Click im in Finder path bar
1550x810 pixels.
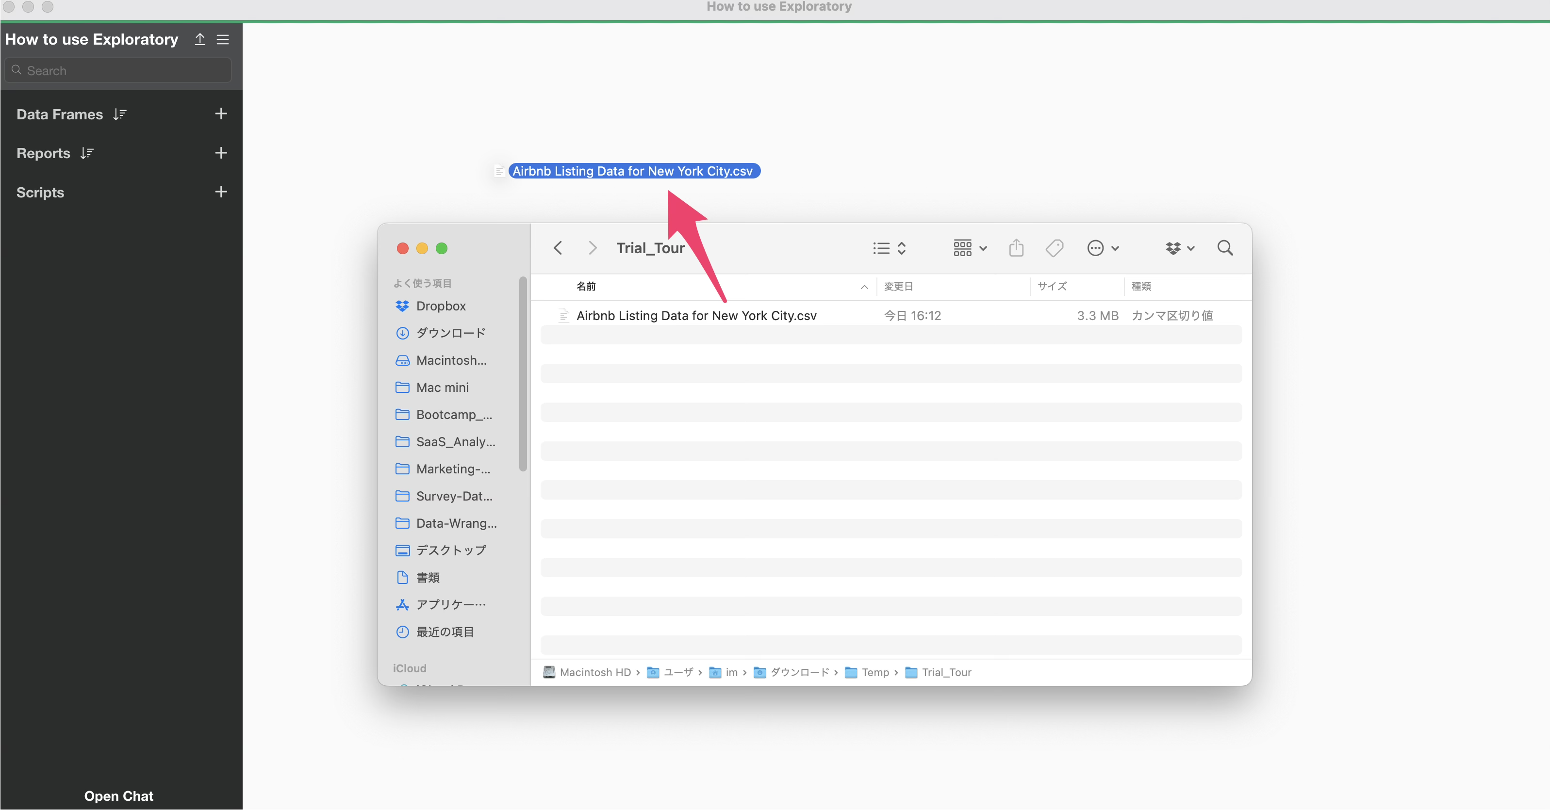tap(723, 672)
